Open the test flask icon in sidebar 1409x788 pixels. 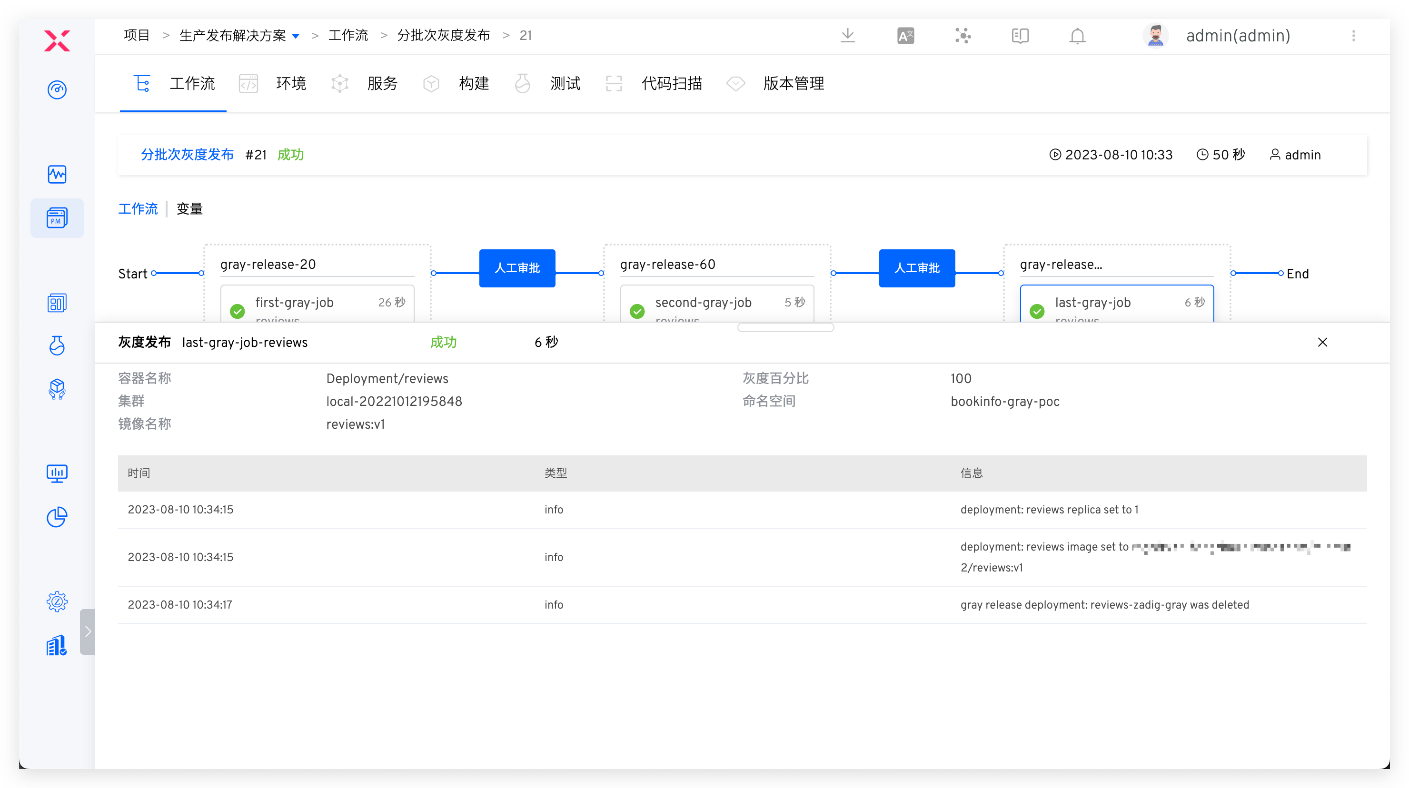(x=57, y=345)
